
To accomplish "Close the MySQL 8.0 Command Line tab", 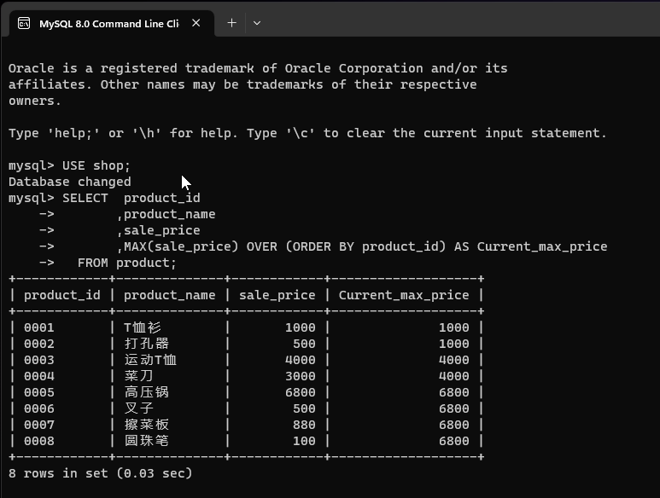I will pyautogui.click(x=196, y=23).
